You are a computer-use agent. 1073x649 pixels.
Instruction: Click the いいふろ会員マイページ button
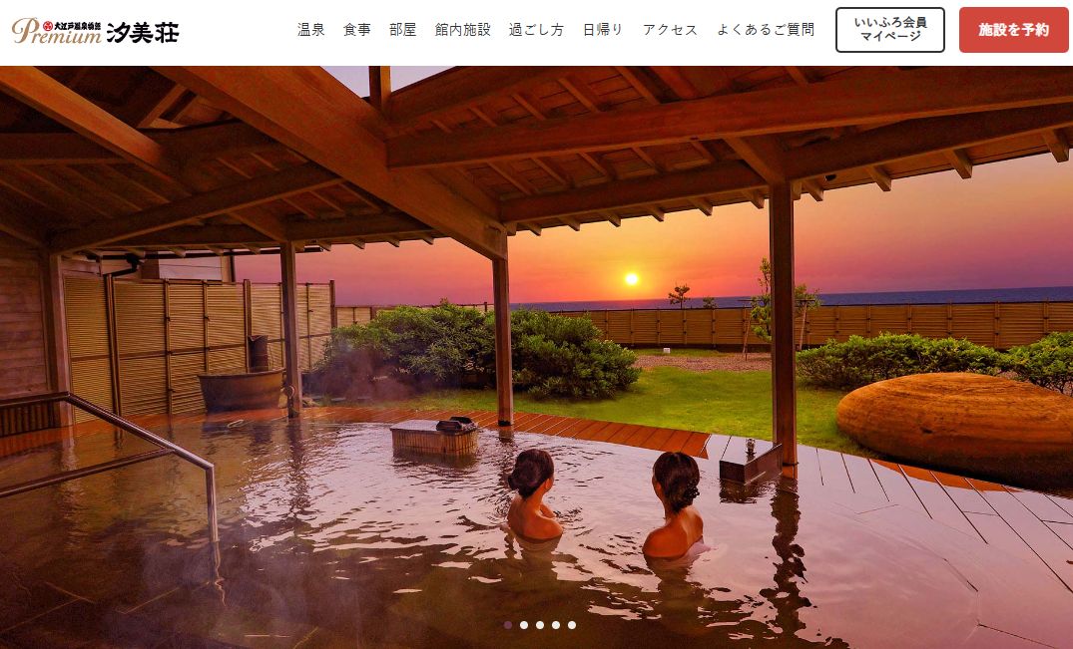coord(890,30)
